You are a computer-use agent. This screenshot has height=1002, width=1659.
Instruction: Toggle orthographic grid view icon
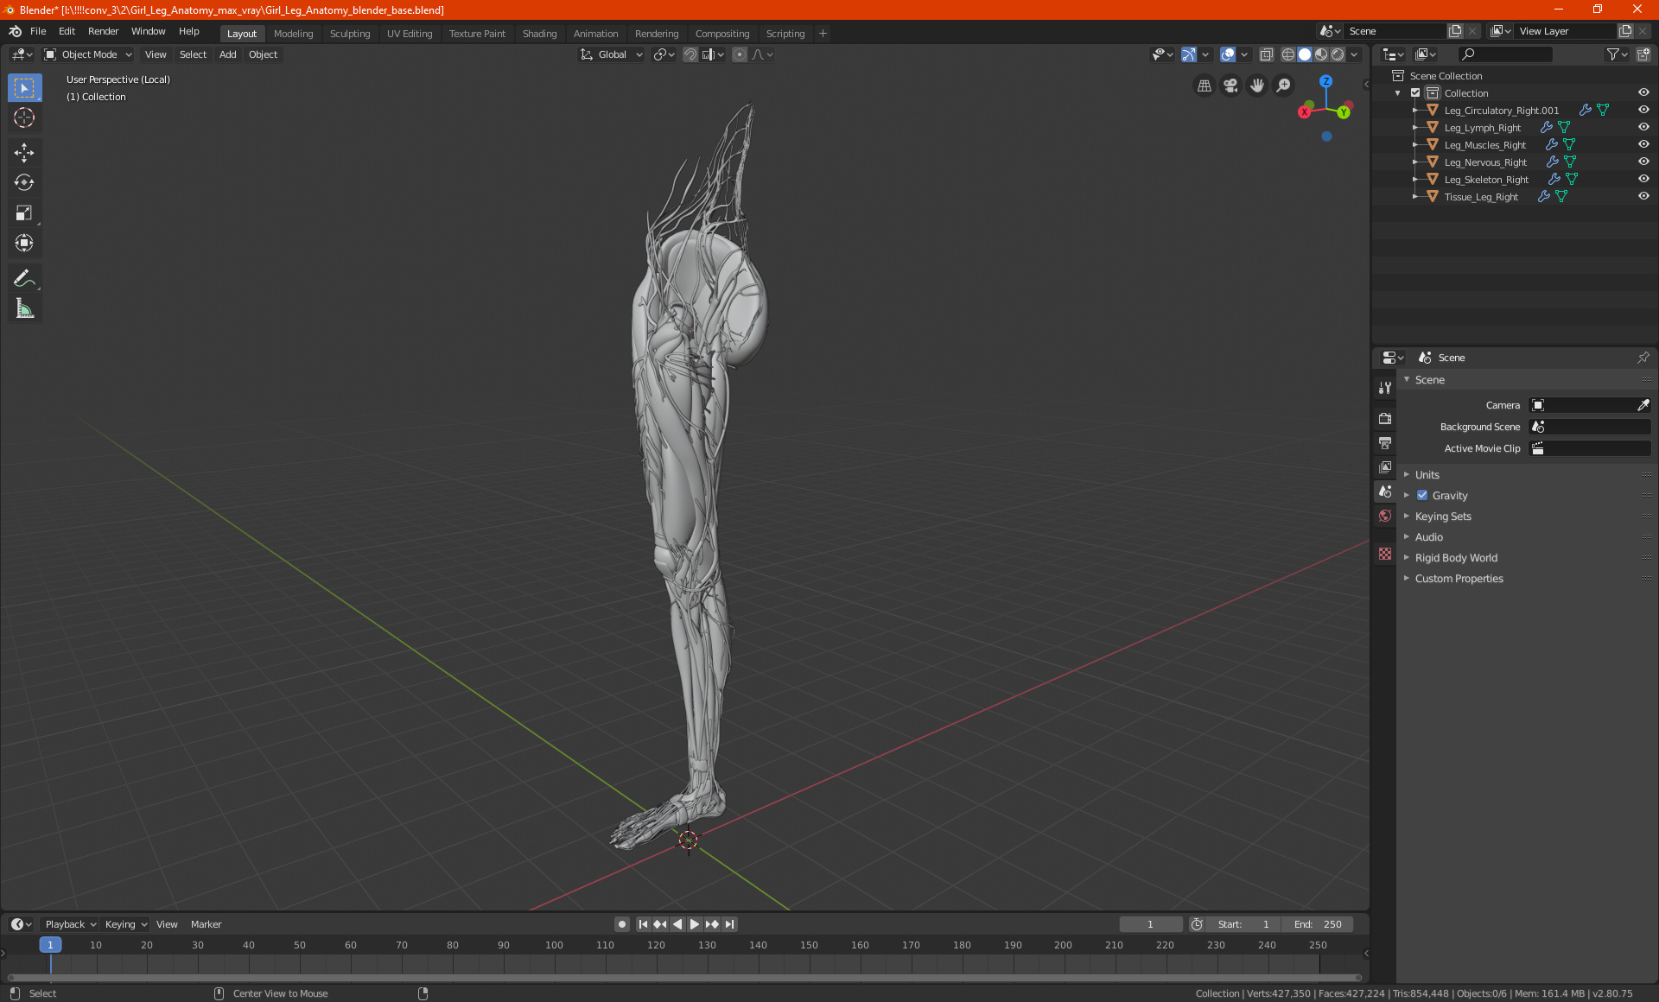(1204, 86)
